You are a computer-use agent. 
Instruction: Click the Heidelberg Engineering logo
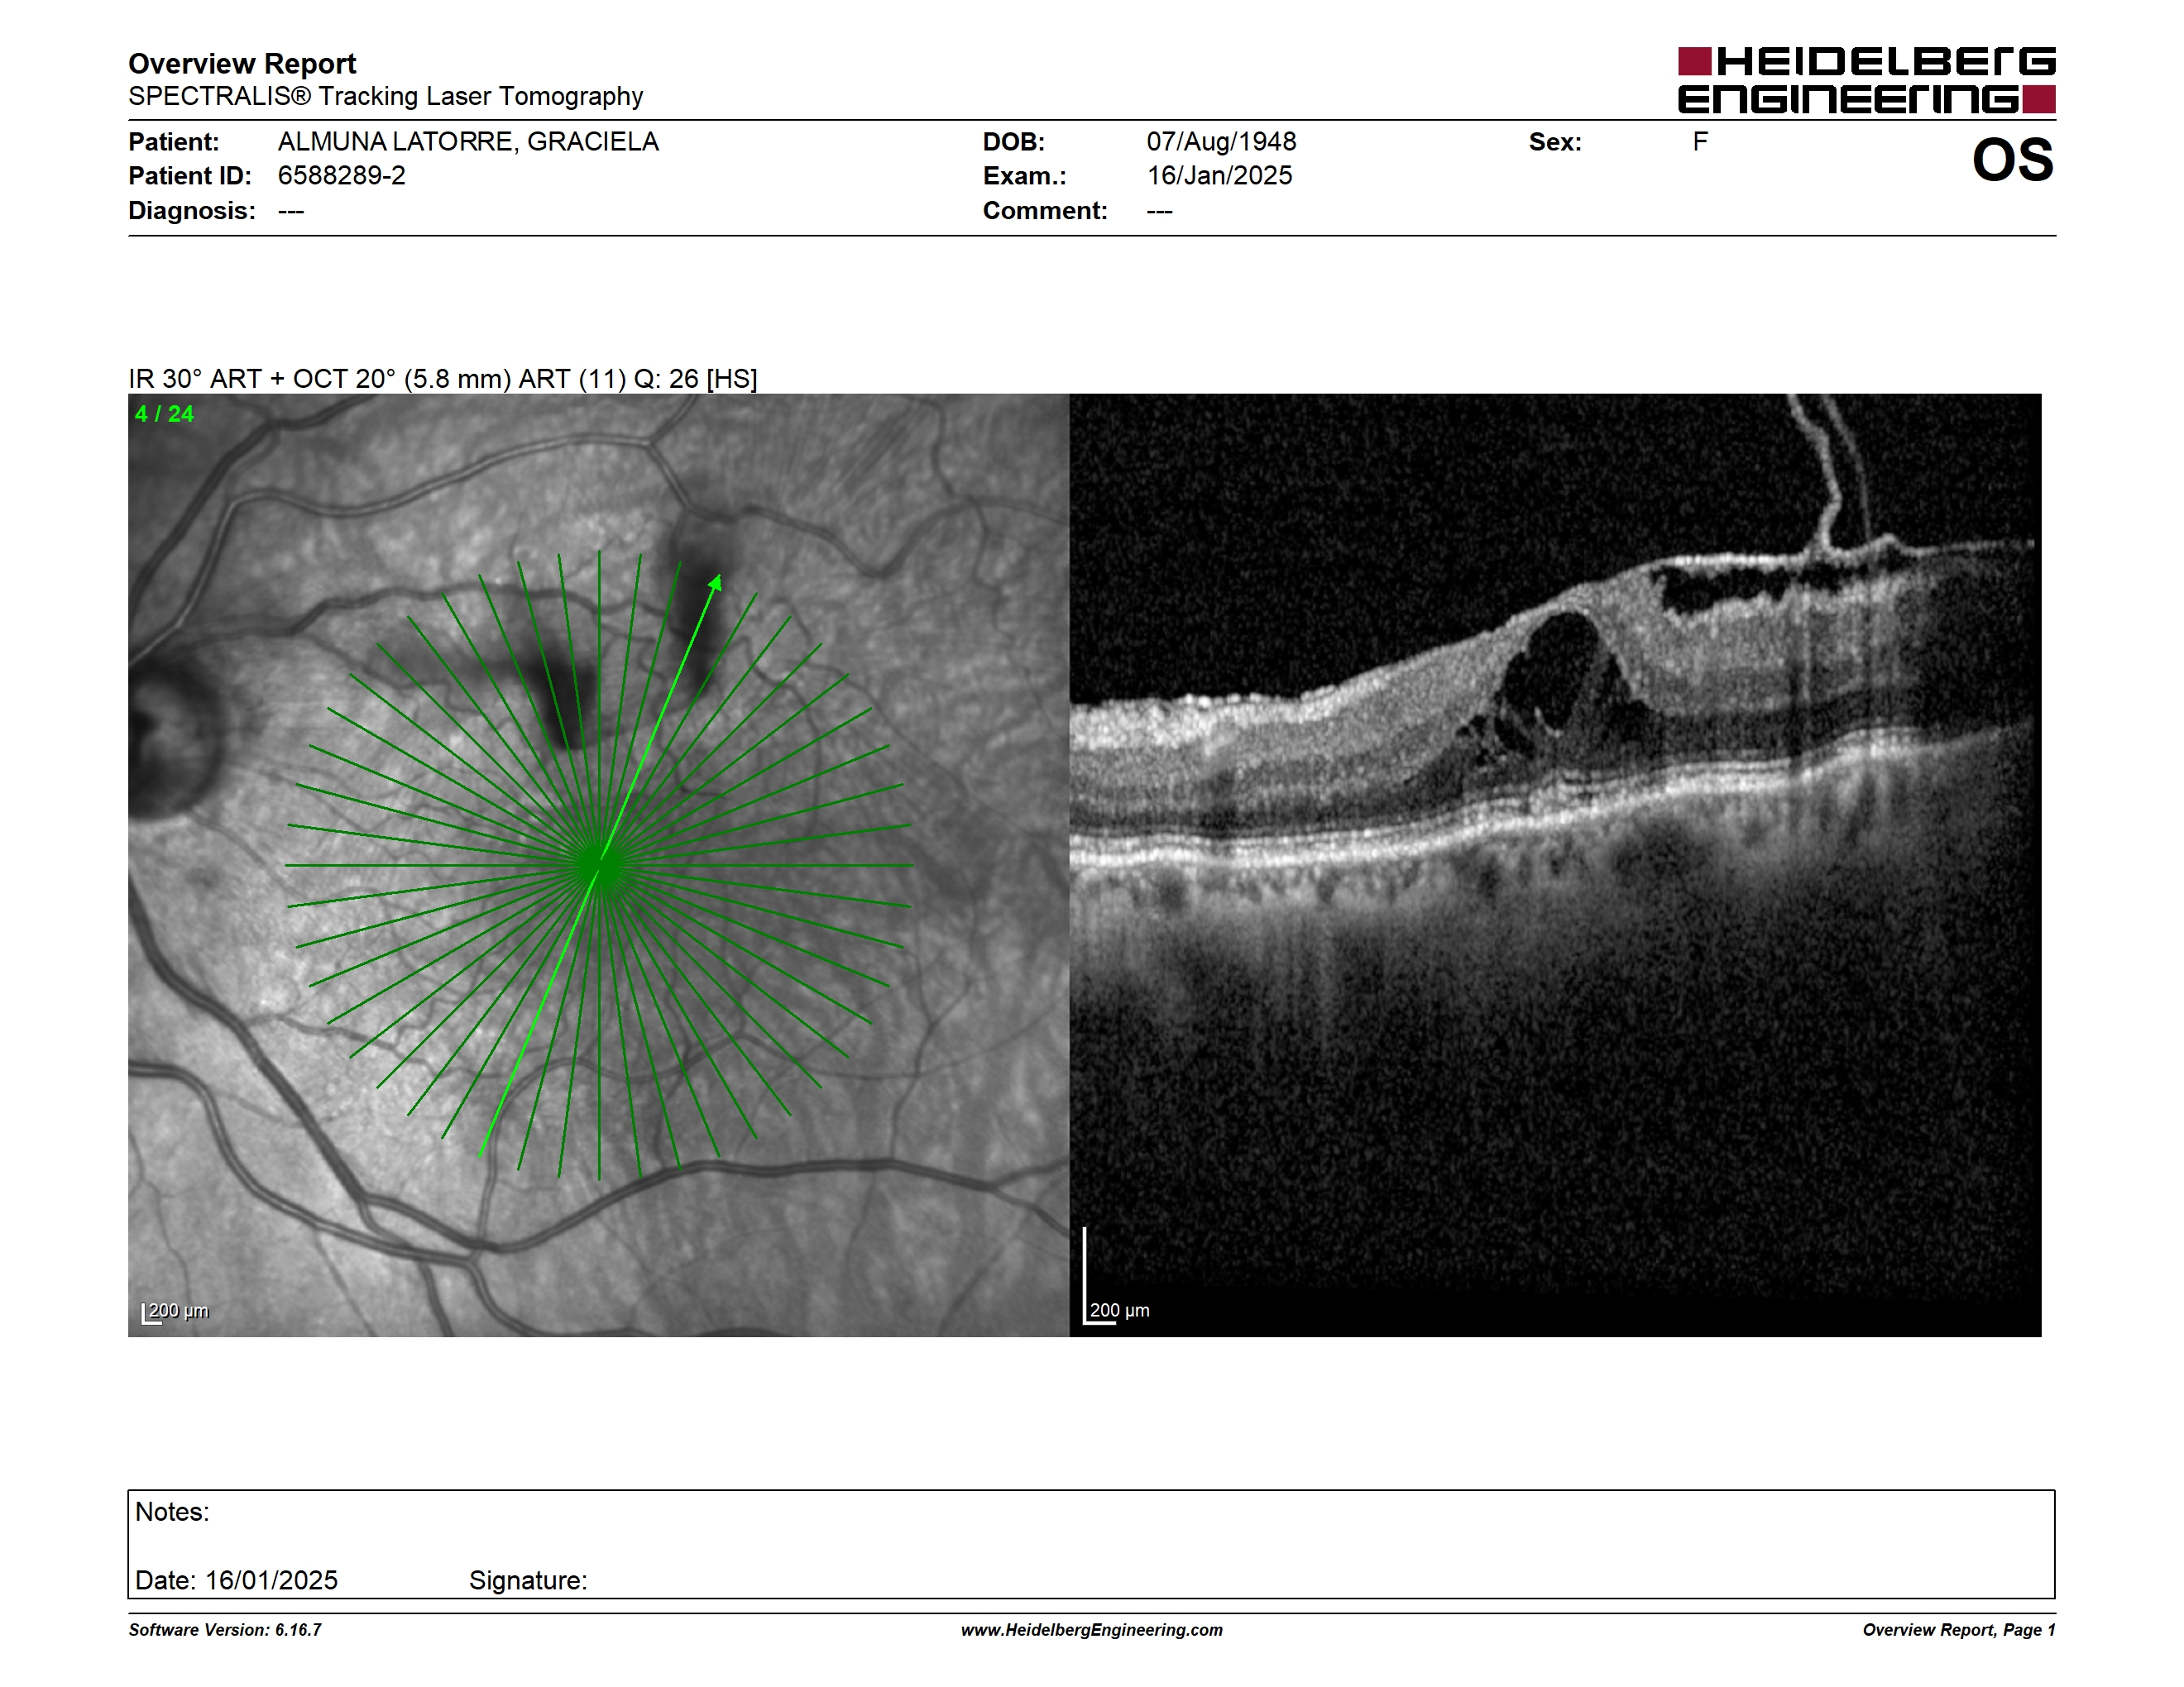pyautogui.click(x=1866, y=80)
